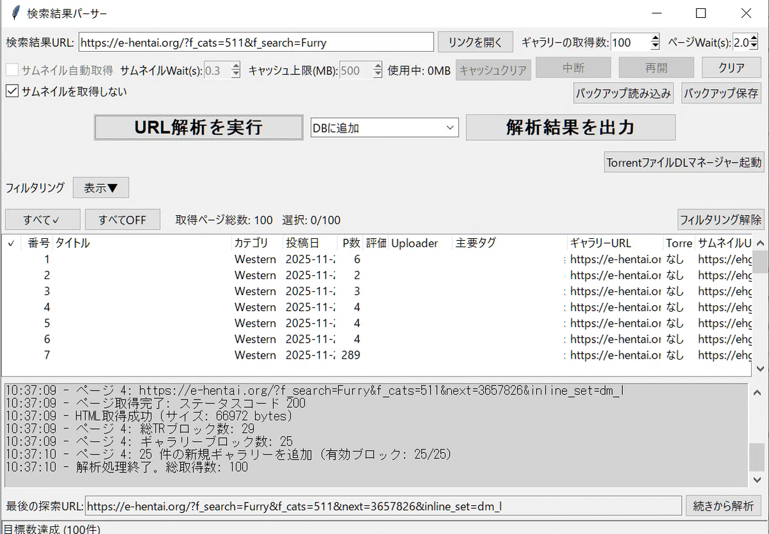This screenshot has height=534, width=769.
Task: Click 続きから解析 button
Action: 724,506
